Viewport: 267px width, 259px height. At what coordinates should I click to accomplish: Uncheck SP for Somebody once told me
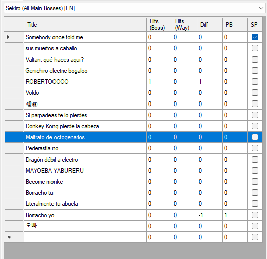click(255, 37)
